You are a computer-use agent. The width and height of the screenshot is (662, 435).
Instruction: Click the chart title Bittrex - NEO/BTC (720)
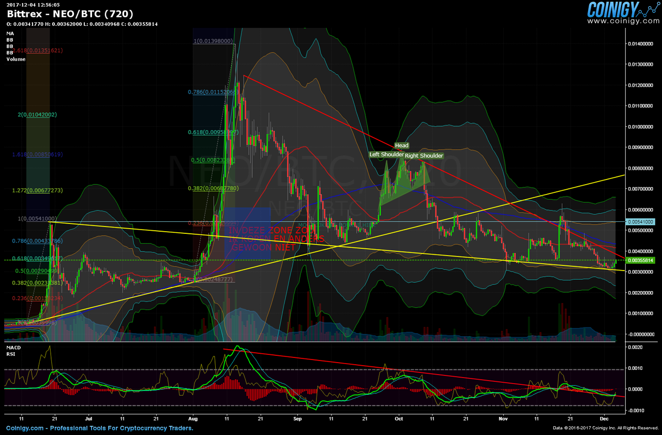coord(70,14)
